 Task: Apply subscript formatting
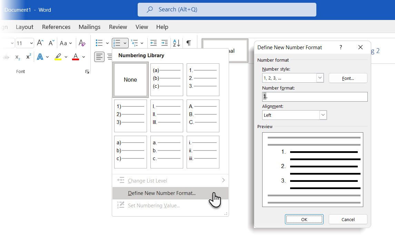pyautogui.click(x=17, y=58)
